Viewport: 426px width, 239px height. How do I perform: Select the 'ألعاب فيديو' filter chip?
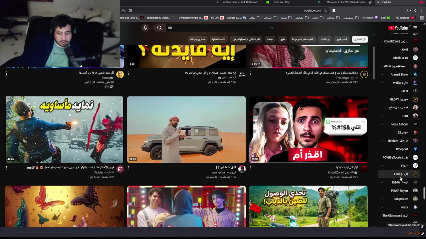(342, 39)
